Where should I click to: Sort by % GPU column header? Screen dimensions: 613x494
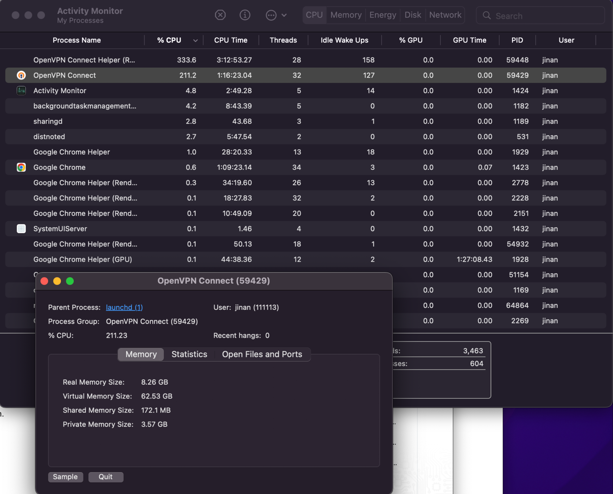410,40
